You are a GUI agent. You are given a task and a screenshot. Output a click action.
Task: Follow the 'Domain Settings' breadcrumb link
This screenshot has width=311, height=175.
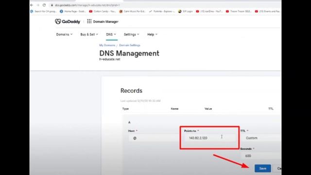tap(130, 45)
